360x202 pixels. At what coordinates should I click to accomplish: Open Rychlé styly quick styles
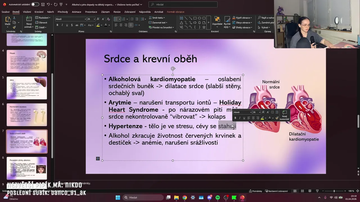227,22
